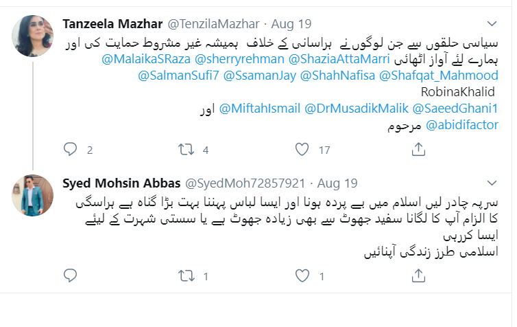This screenshot has height=327, width=517.
Task: Like Tanzeela Mazhar's tweet
Action: pyautogui.click(x=302, y=150)
